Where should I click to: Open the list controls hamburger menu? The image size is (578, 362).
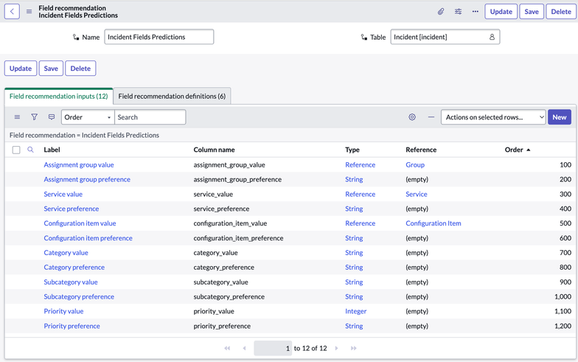[17, 116]
